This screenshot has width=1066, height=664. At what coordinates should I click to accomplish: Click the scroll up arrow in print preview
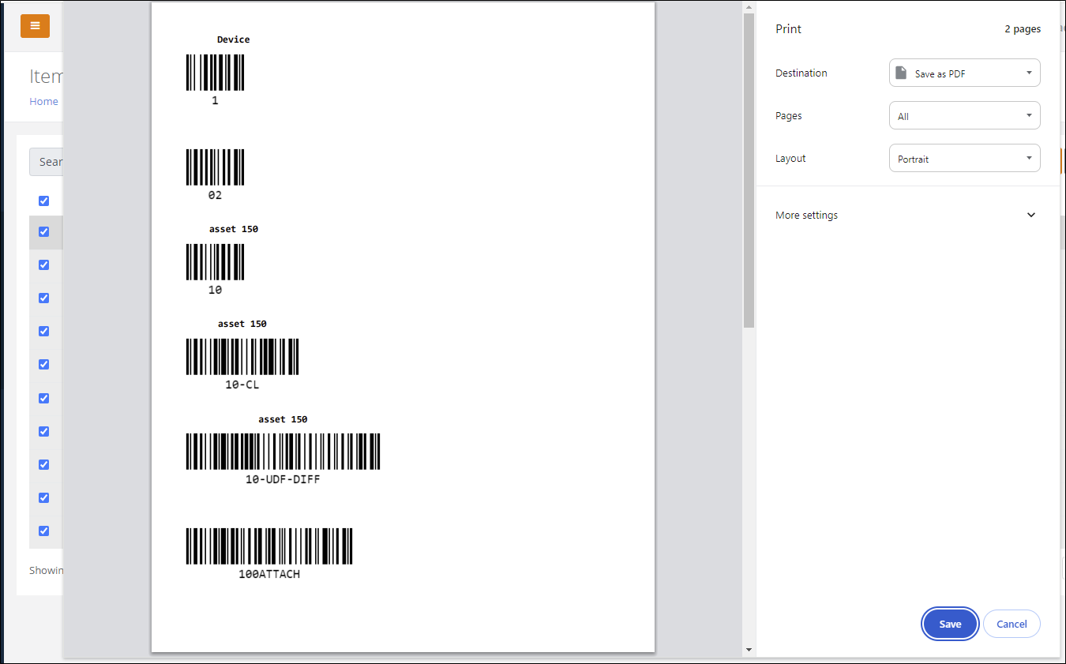pos(749,7)
